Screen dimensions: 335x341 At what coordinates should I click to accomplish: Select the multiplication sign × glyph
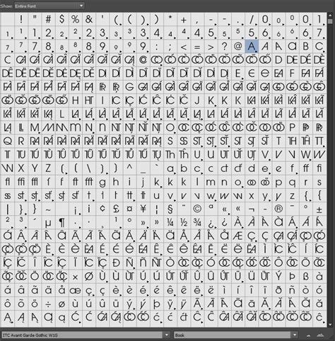(x=76, y=277)
